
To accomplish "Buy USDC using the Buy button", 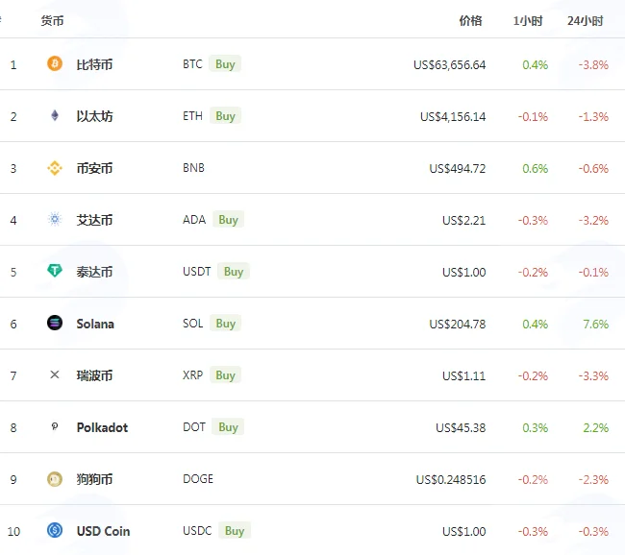I will (235, 531).
